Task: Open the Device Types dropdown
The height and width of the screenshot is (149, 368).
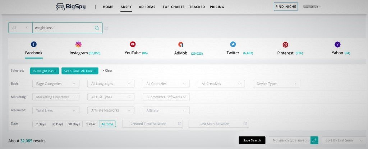Action: coord(276,83)
